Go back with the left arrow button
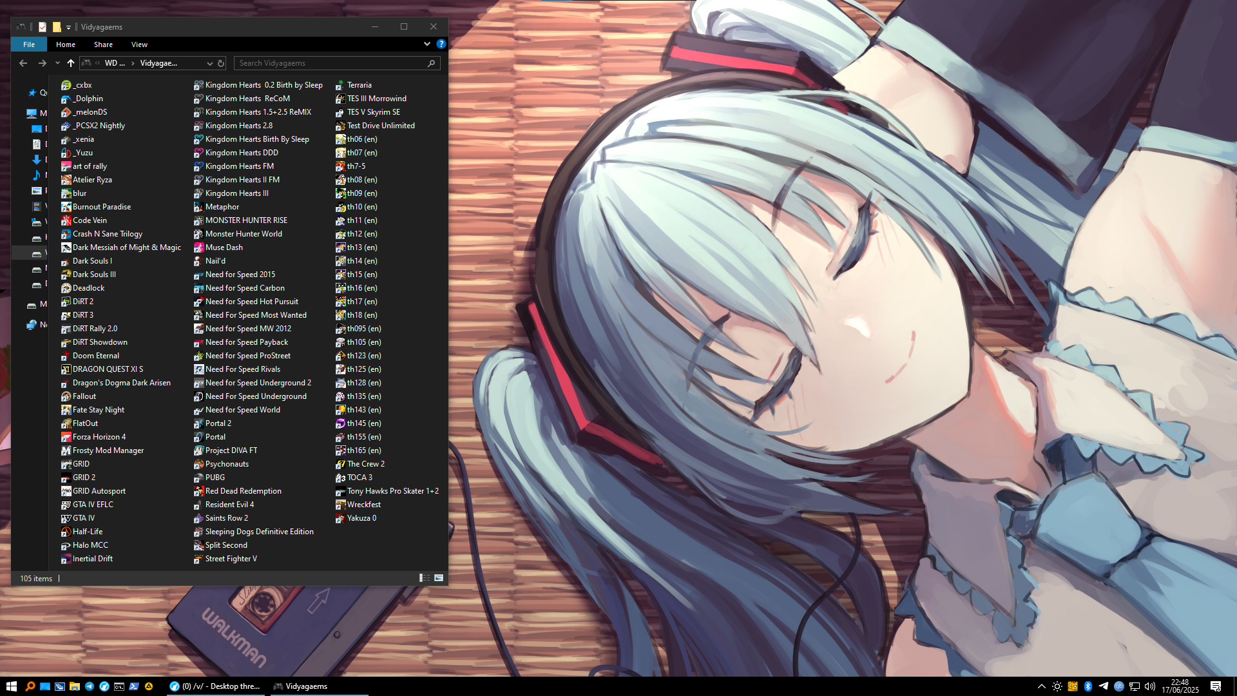This screenshot has width=1237, height=696. pos(23,63)
